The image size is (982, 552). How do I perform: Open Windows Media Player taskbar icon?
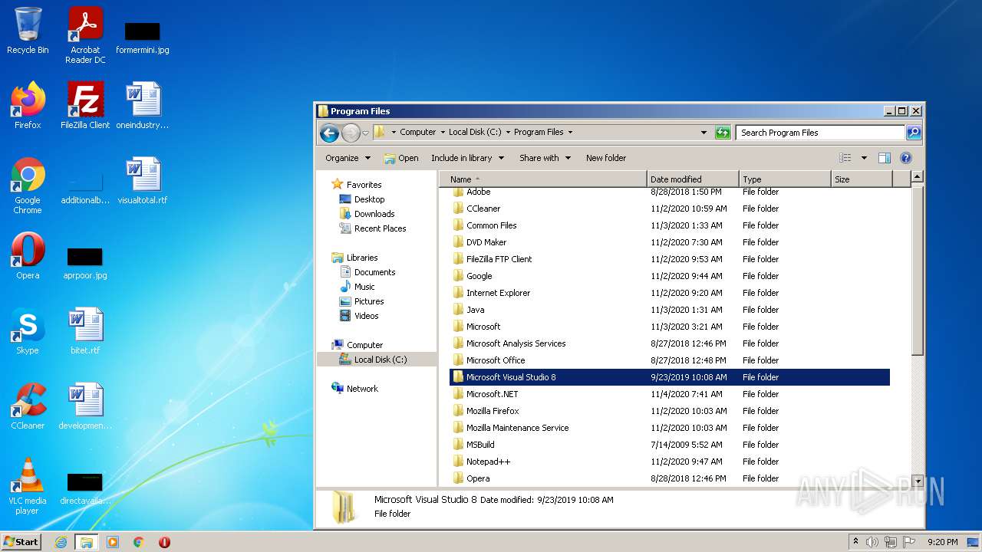point(113,542)
